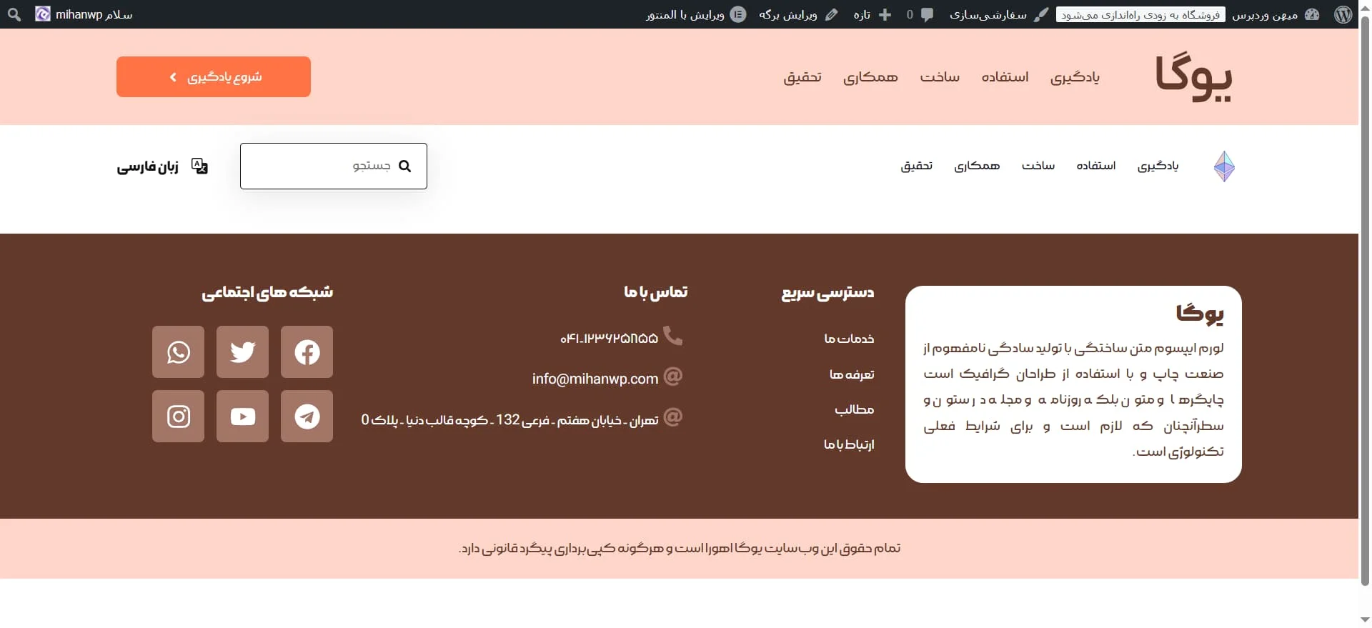Open the خدمات ما quick access link
Viewport: 1372px width, 628px height.
click(x=849, y=339)
